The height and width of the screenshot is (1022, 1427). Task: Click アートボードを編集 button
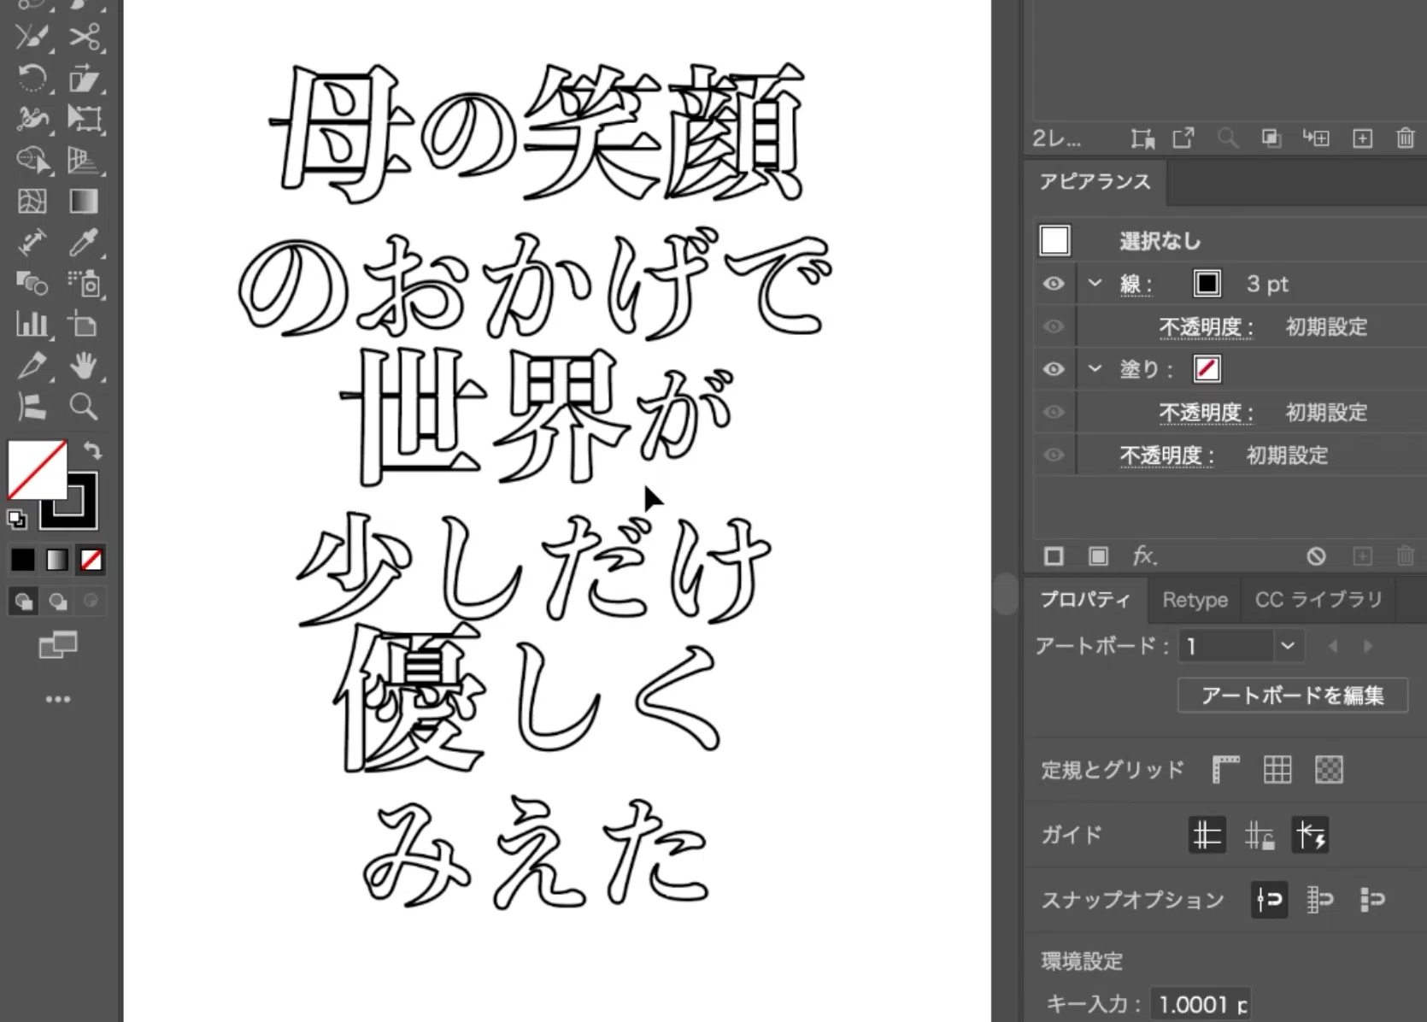[1293, 696]
